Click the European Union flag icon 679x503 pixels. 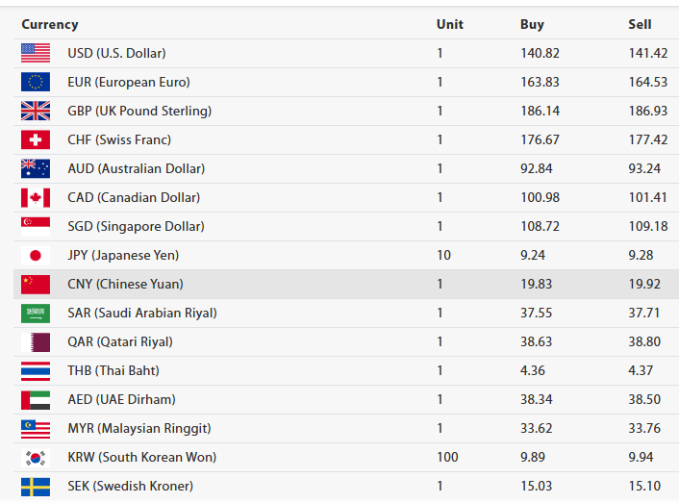click(x=36, y=83)
